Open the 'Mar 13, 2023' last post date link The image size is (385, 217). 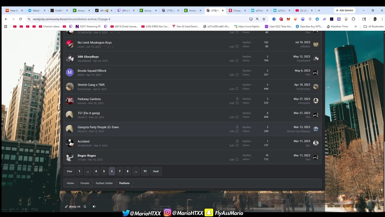(302, 127)
